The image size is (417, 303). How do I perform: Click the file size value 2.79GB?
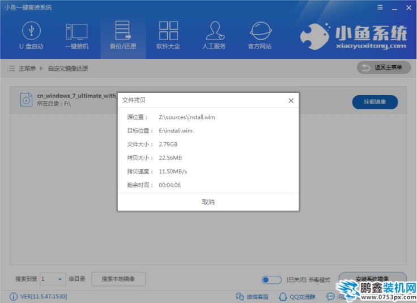point(168,144)
